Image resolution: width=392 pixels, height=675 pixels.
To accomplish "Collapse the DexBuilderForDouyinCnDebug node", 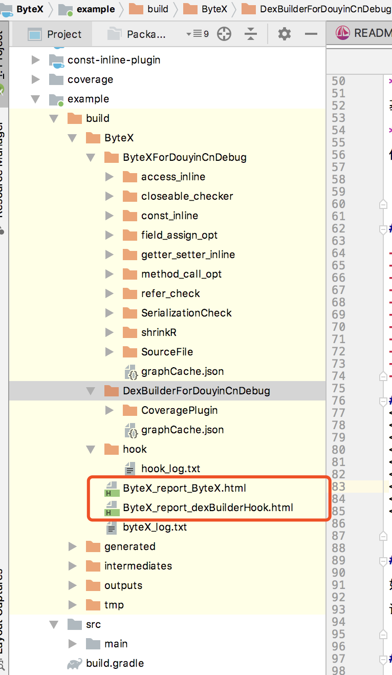I will pos(91,391).
